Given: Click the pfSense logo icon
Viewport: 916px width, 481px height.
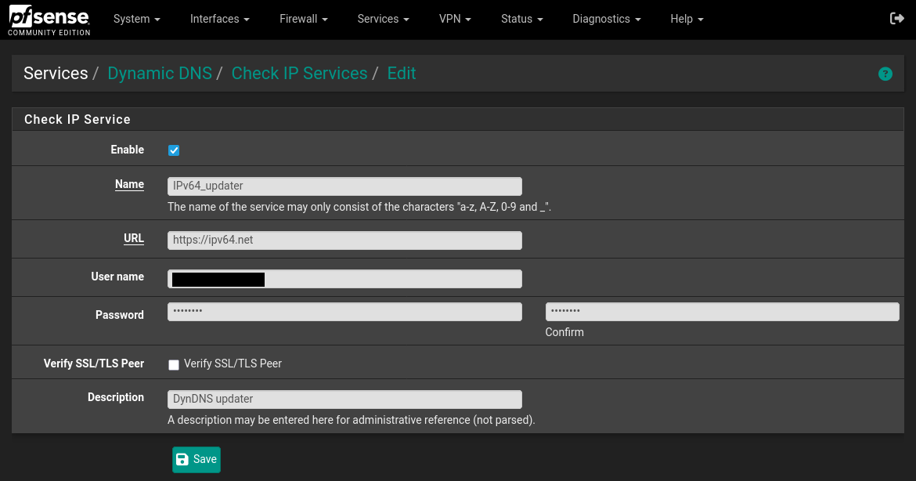Looking at the screenshot, I should coord(49,19).
